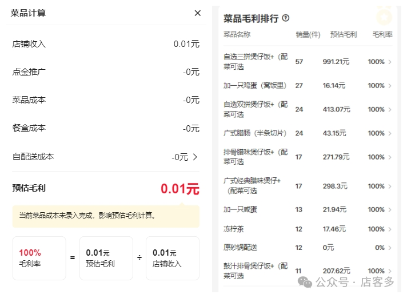
Task: Click the 销量(件) column header
Action: (308, 34)
